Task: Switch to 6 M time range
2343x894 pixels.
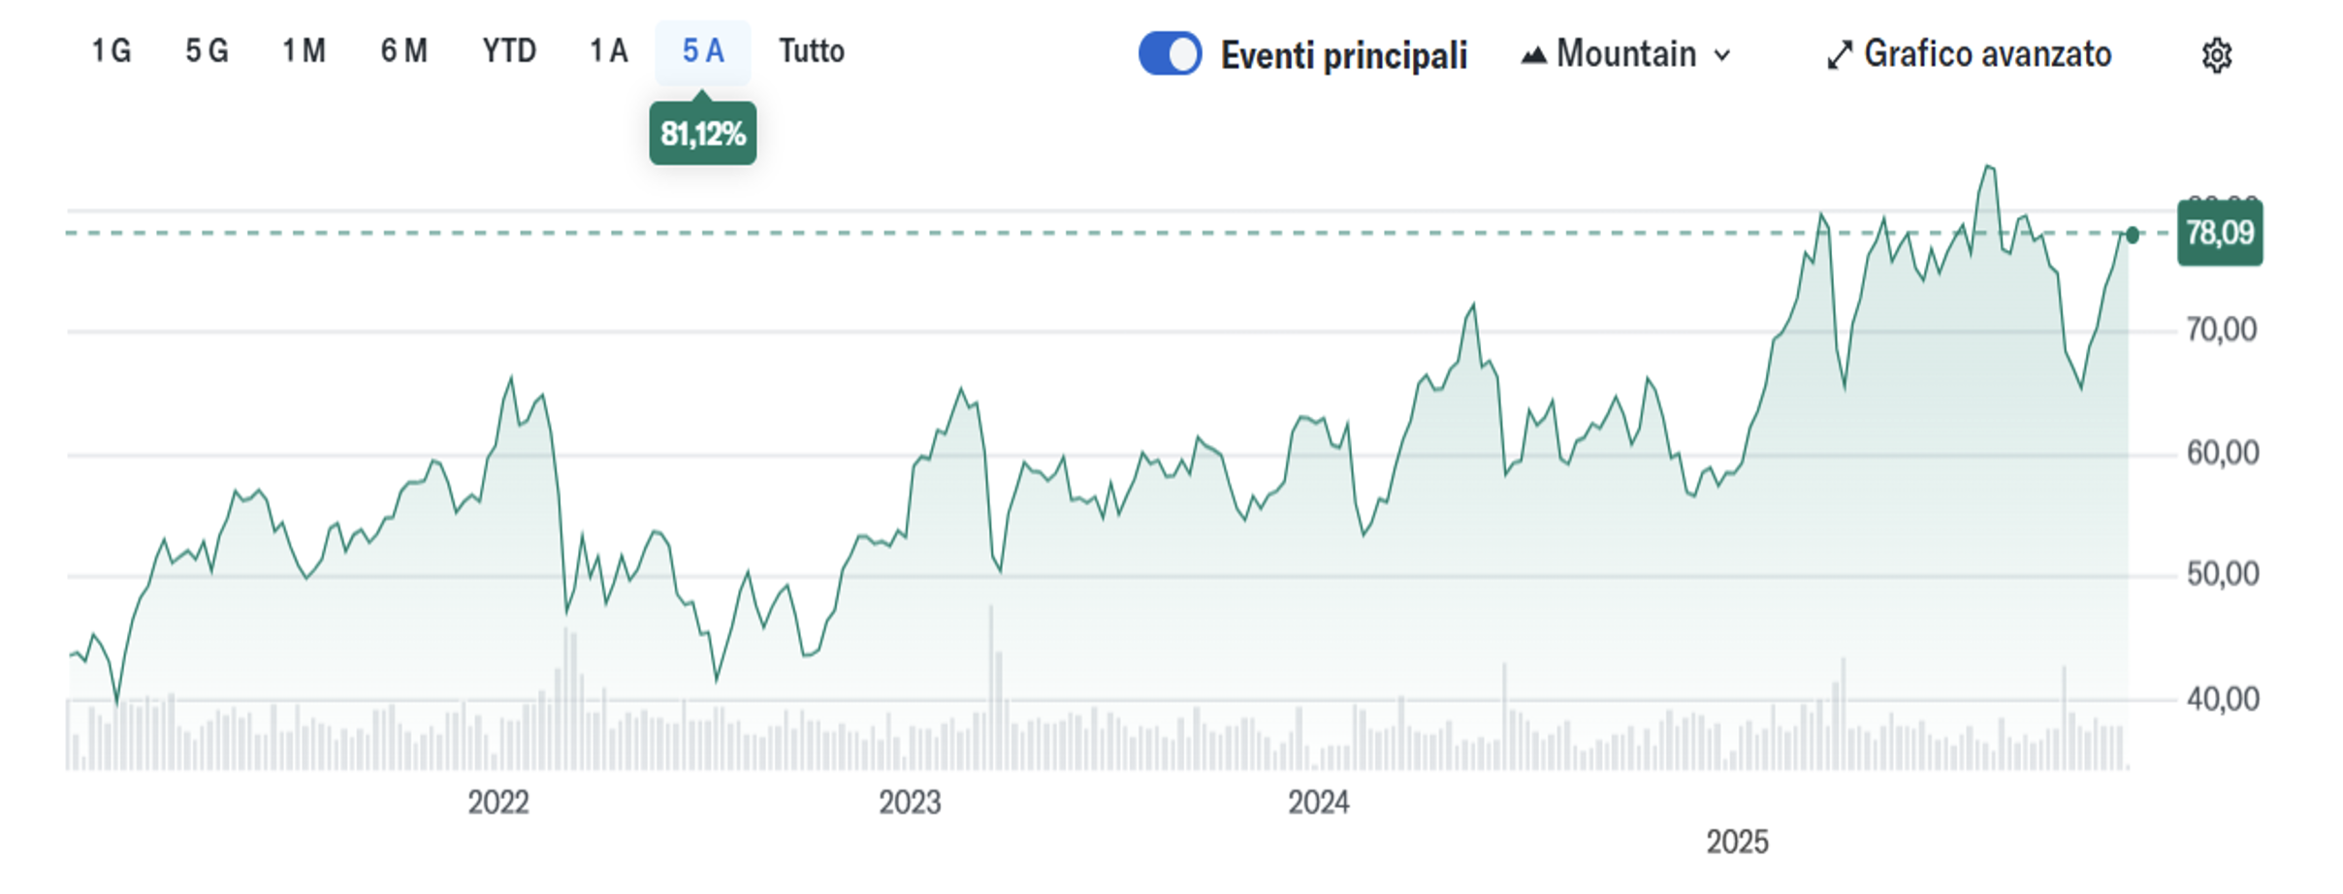Action: coord(403,51)
